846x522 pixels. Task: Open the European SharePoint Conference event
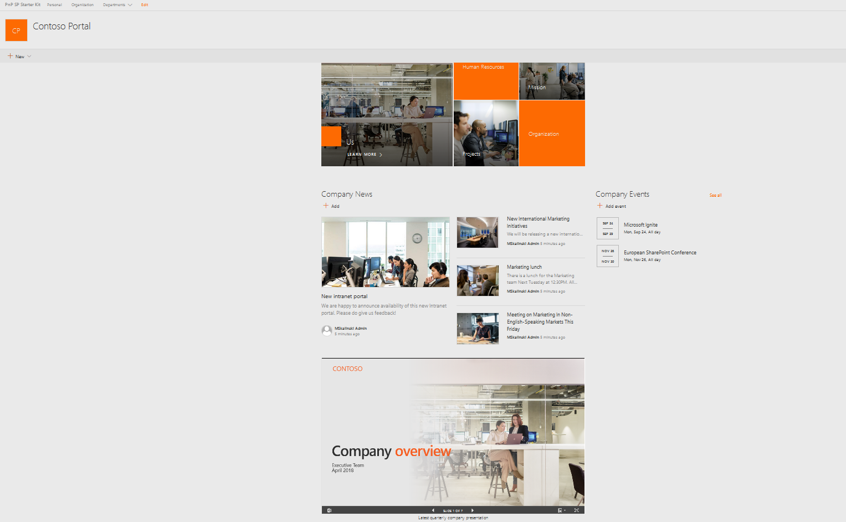tap(660, 253)
